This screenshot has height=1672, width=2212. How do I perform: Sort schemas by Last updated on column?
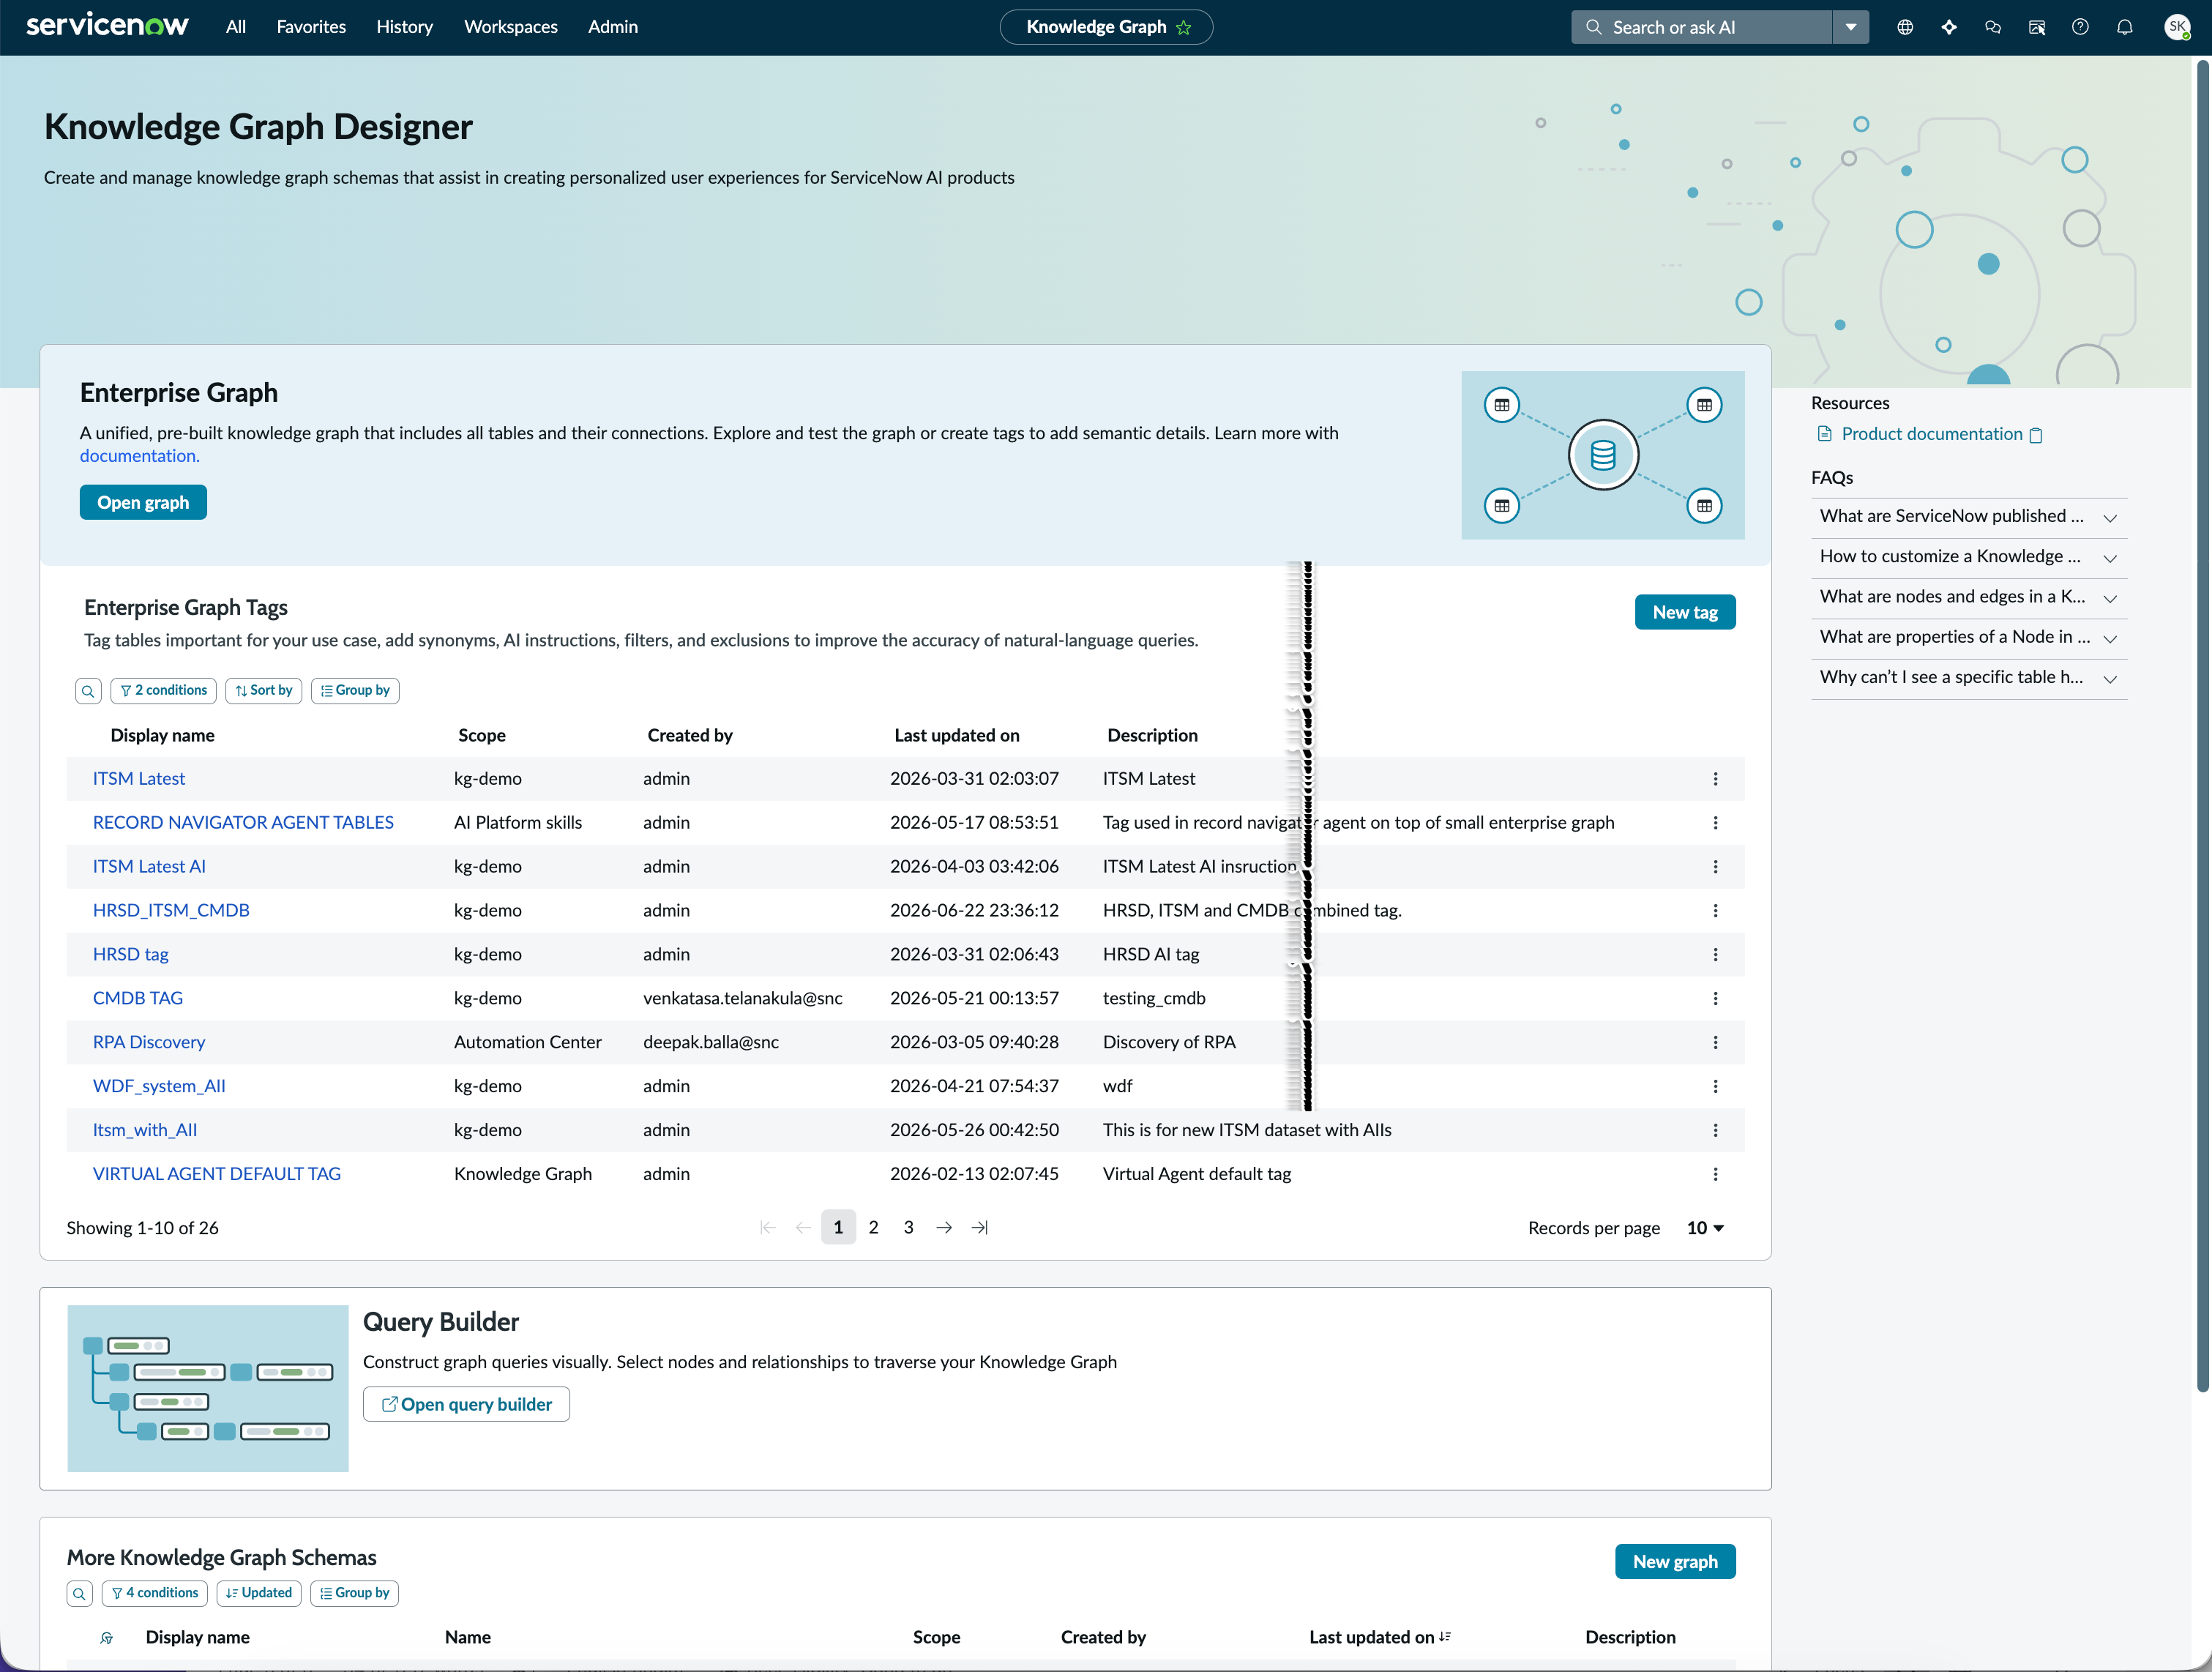coord(1379,1638)
